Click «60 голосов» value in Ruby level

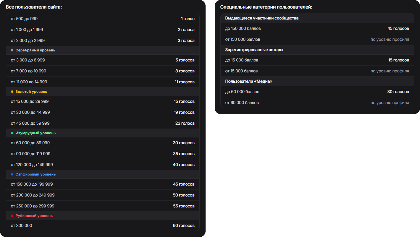pos(183,225)
